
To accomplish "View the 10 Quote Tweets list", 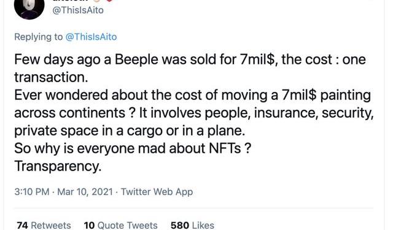I will pos(121,225).
